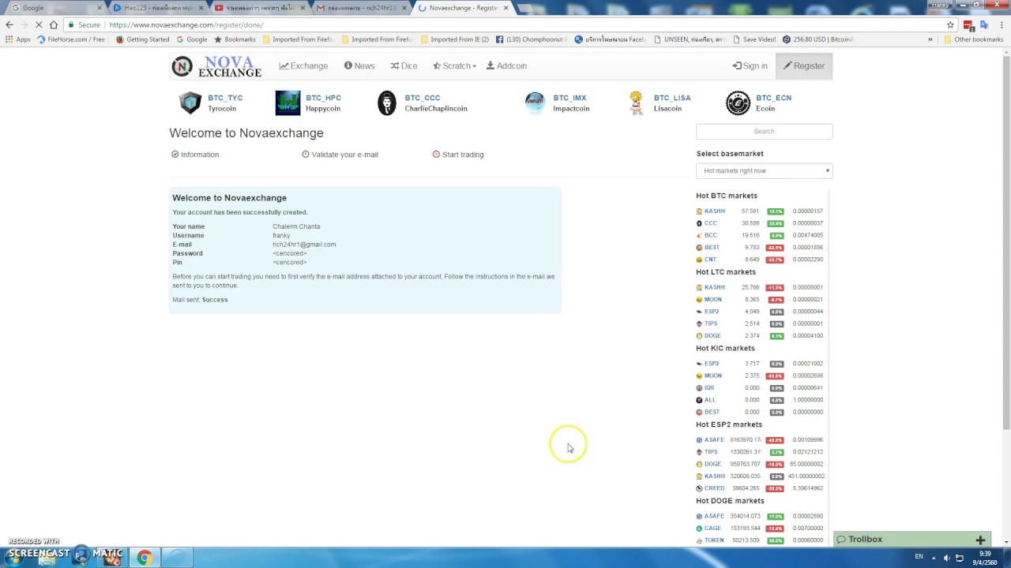Click volume speaker icon in system tray
The width and height of the screenshot is (1011, 568).
[946, 558]
